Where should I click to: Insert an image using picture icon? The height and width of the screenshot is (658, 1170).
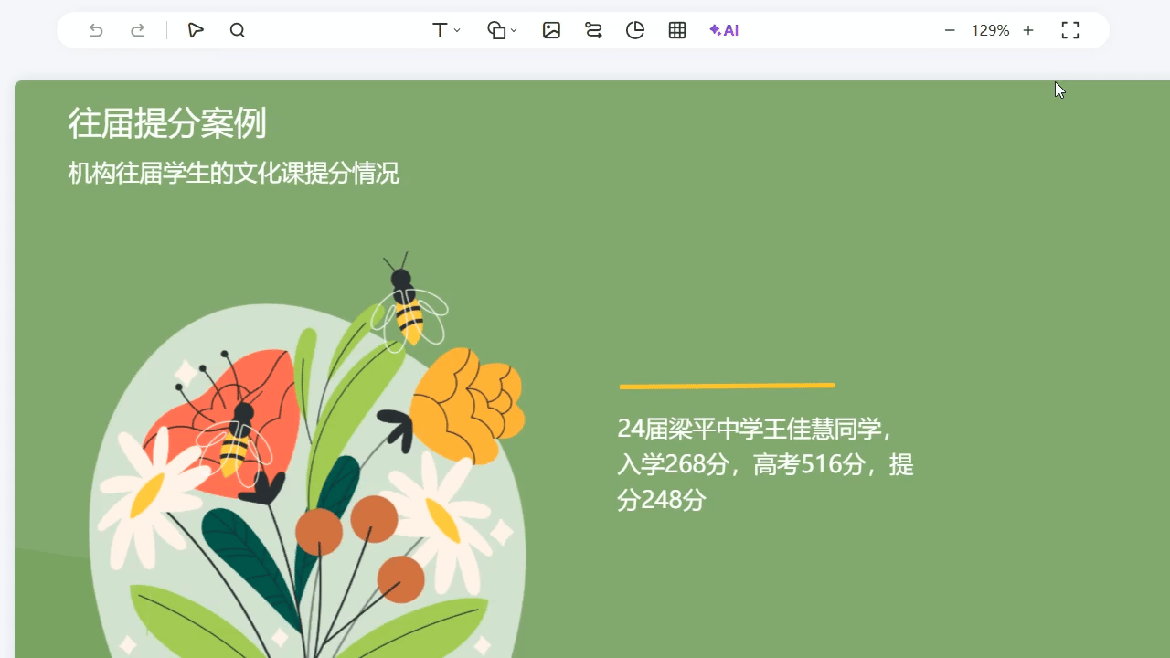(551, 30)
